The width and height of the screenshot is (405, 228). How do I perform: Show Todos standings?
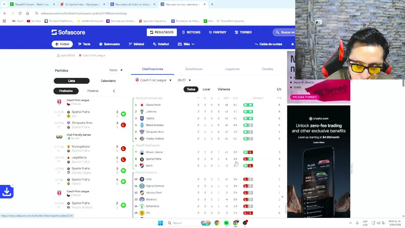point(191,89)
